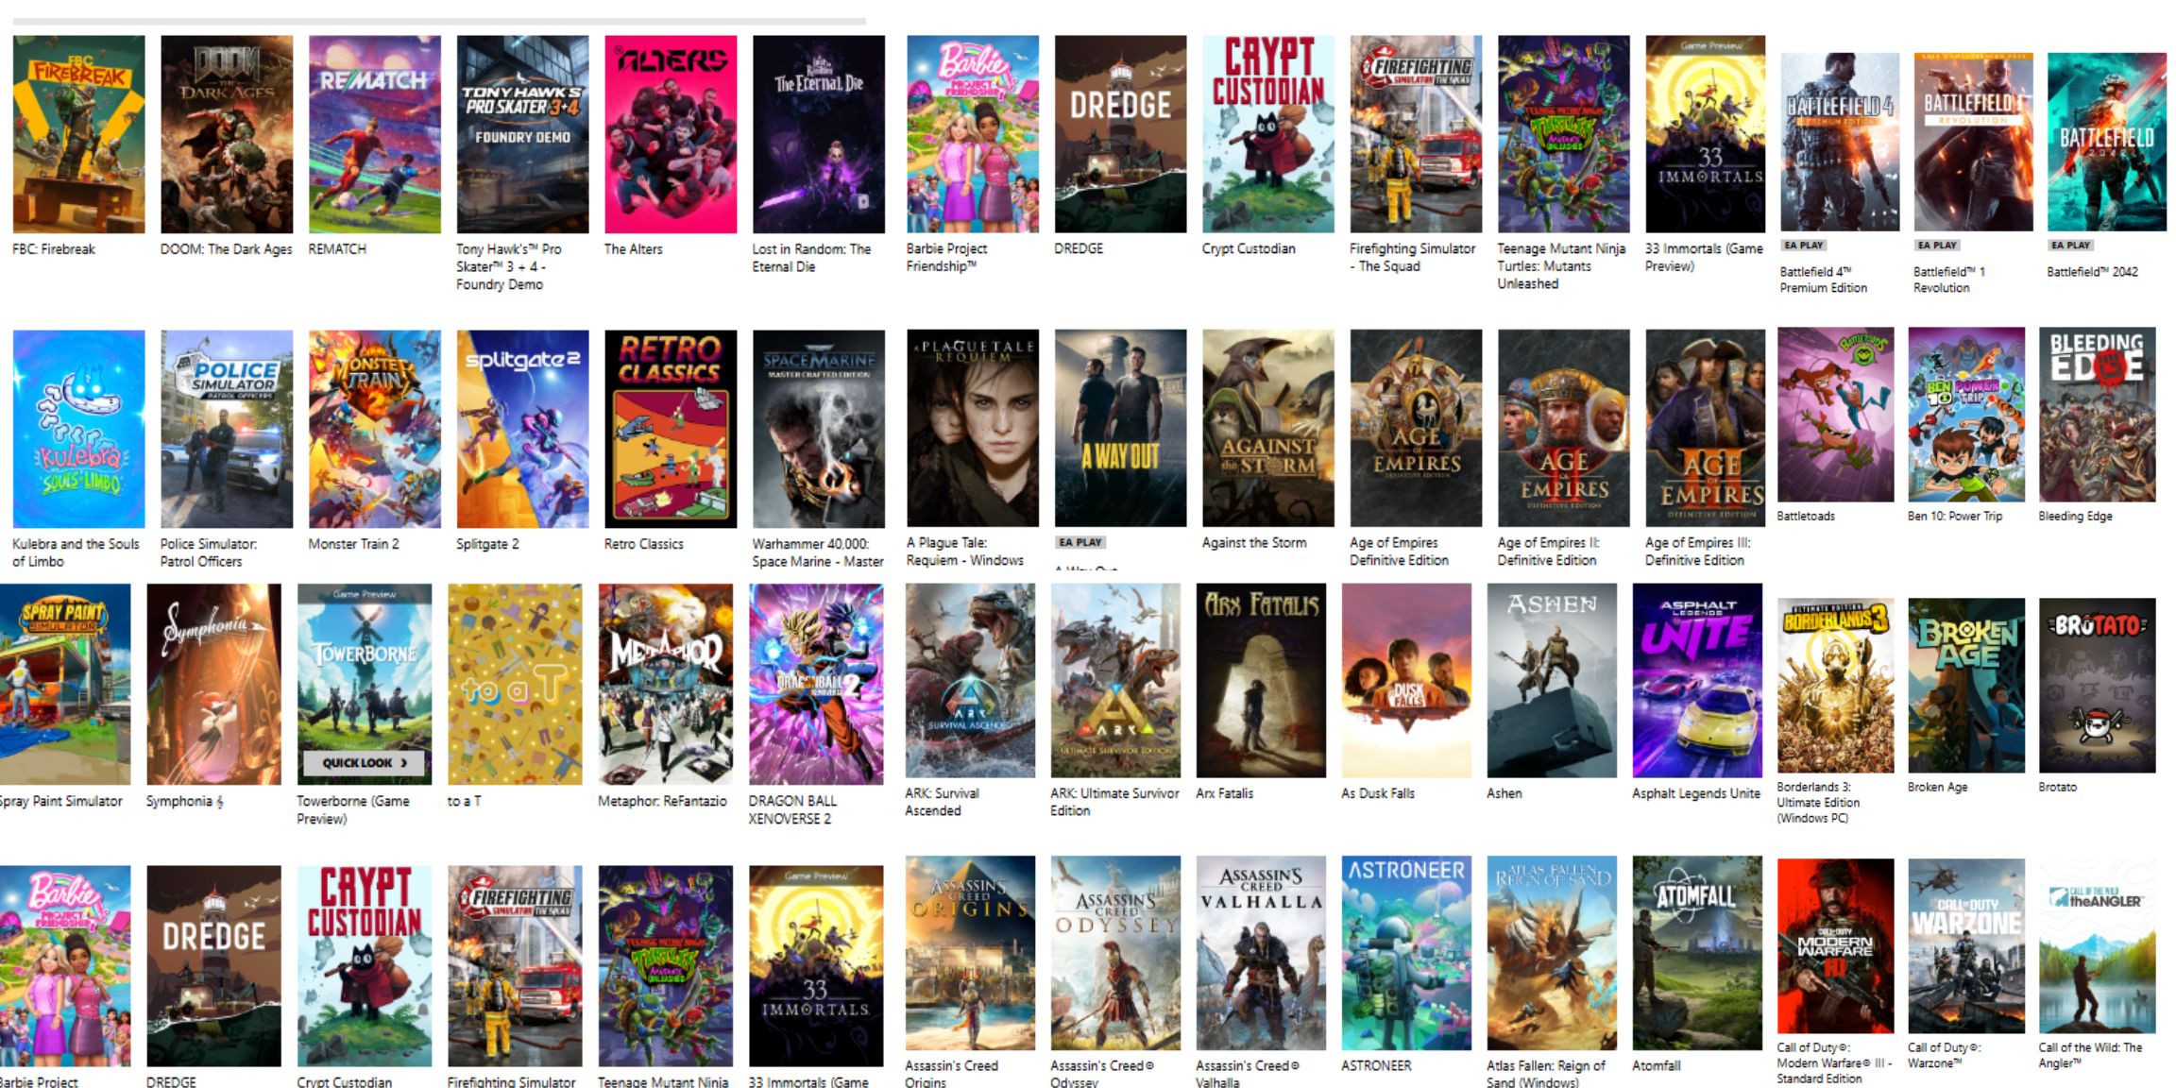Open the A Way Out cover image
The width and height of the screenshot is (2176, 1088).
click(x=1120, y=428)
